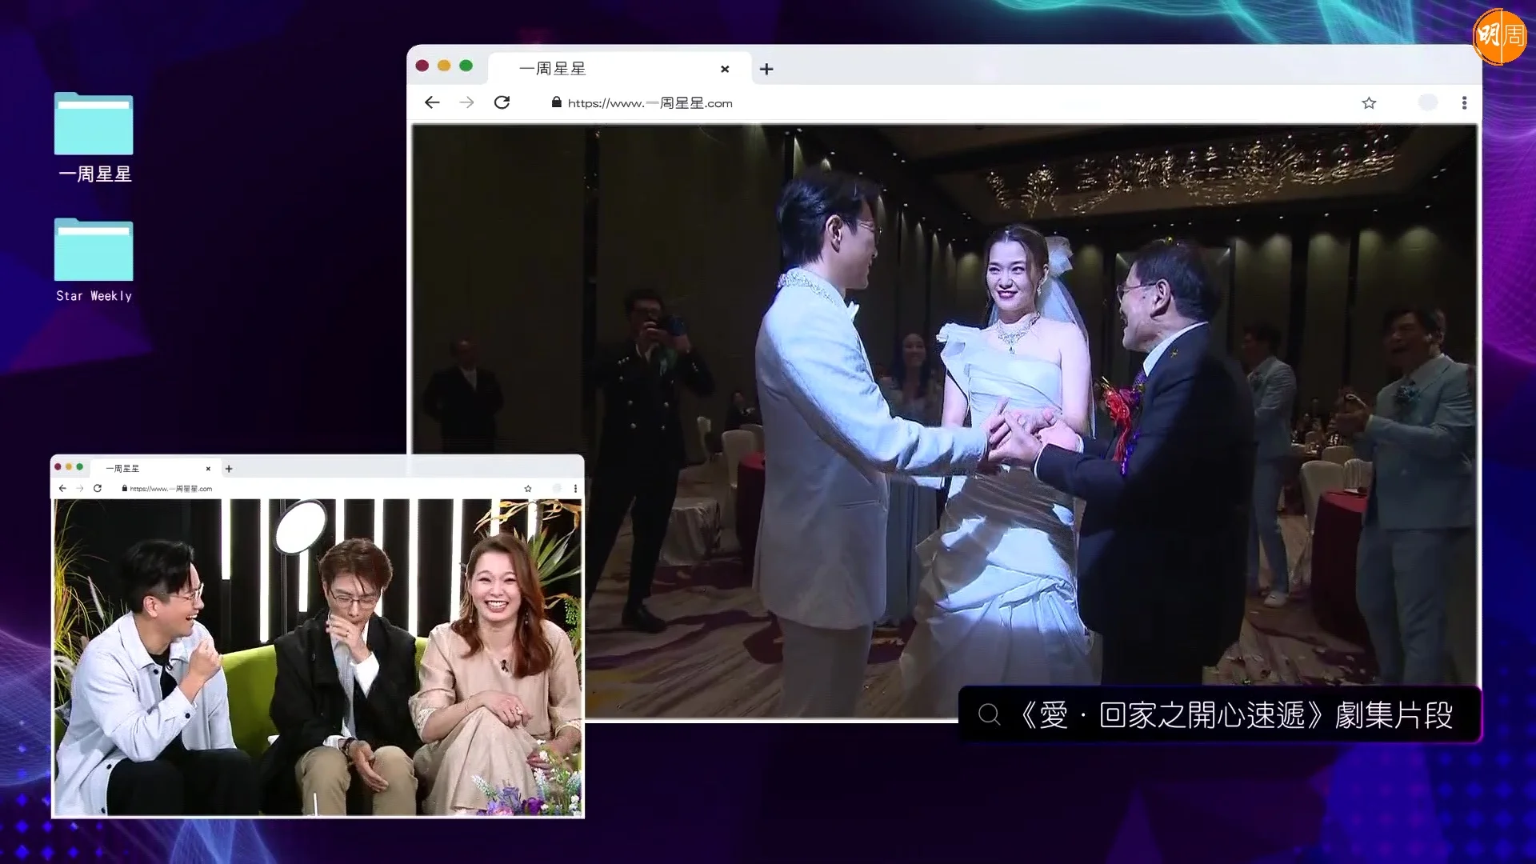Click the padlock icon in large browser address bar

tap(557, 102)
